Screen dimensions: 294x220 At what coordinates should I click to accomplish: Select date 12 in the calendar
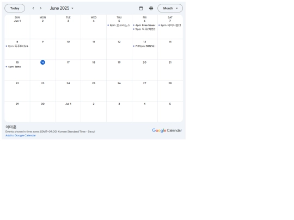[x=119, y=42]
